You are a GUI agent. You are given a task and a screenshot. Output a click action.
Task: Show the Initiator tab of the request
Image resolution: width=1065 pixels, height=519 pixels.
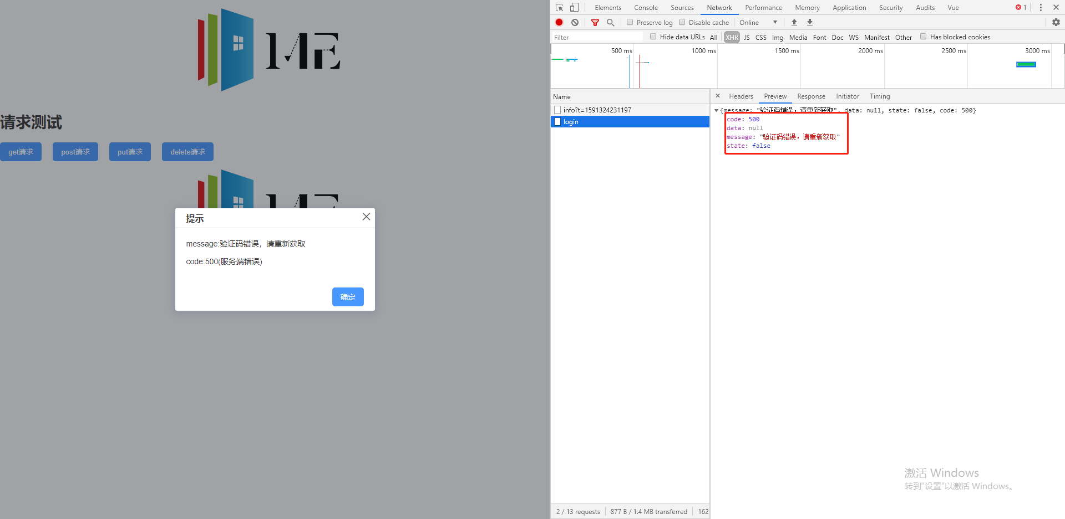(x=848, y=96)
